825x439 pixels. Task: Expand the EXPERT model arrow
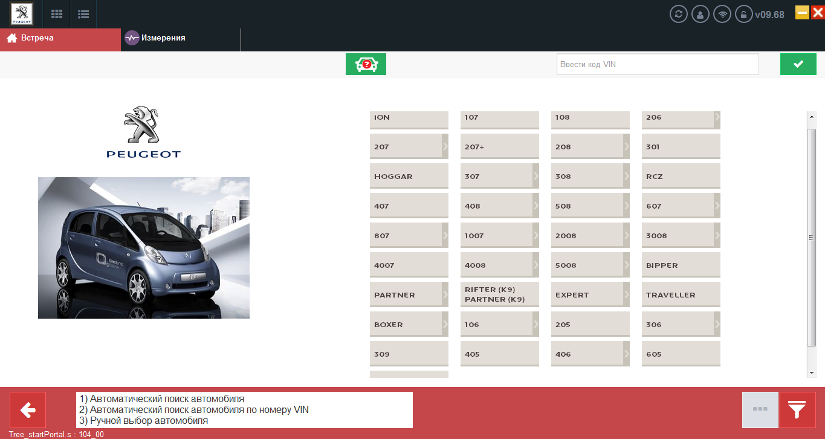(627, 294)
